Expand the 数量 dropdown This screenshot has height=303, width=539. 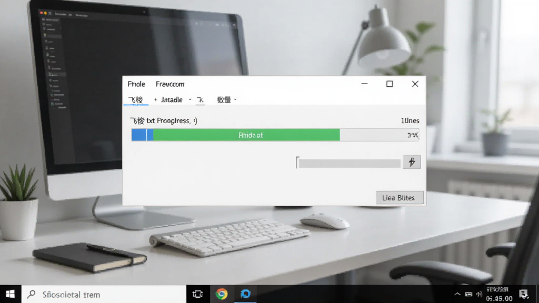[226, 100]
